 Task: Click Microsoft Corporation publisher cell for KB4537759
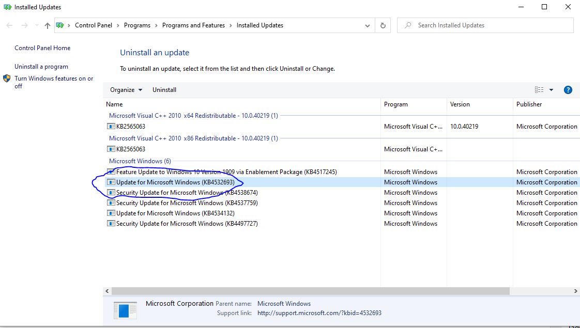(x=547, y=203)
